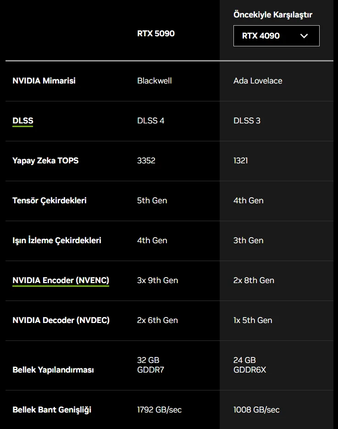This screenshot has width=338, height=429.
Task: Click the 3352 TOPS value
Action: point(146,161)
